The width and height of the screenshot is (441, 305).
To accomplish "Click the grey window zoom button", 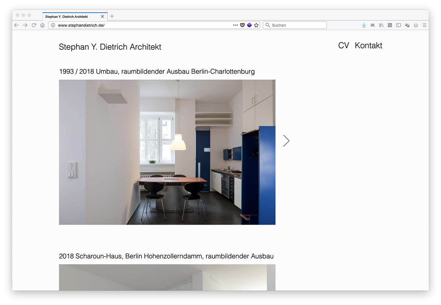I will (29, 15).
